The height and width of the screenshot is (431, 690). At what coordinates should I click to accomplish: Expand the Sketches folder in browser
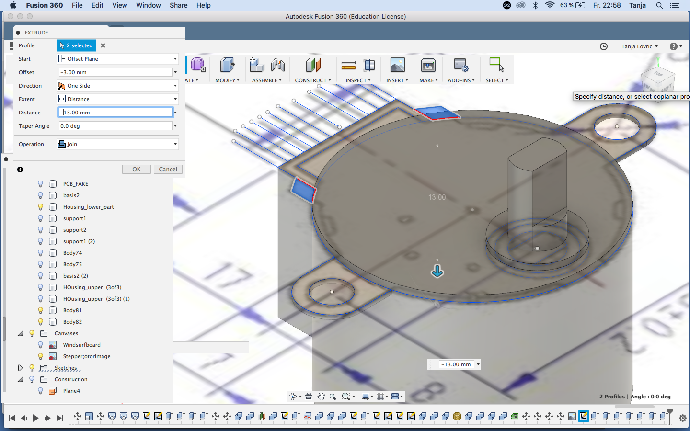(x=20, y=368)
